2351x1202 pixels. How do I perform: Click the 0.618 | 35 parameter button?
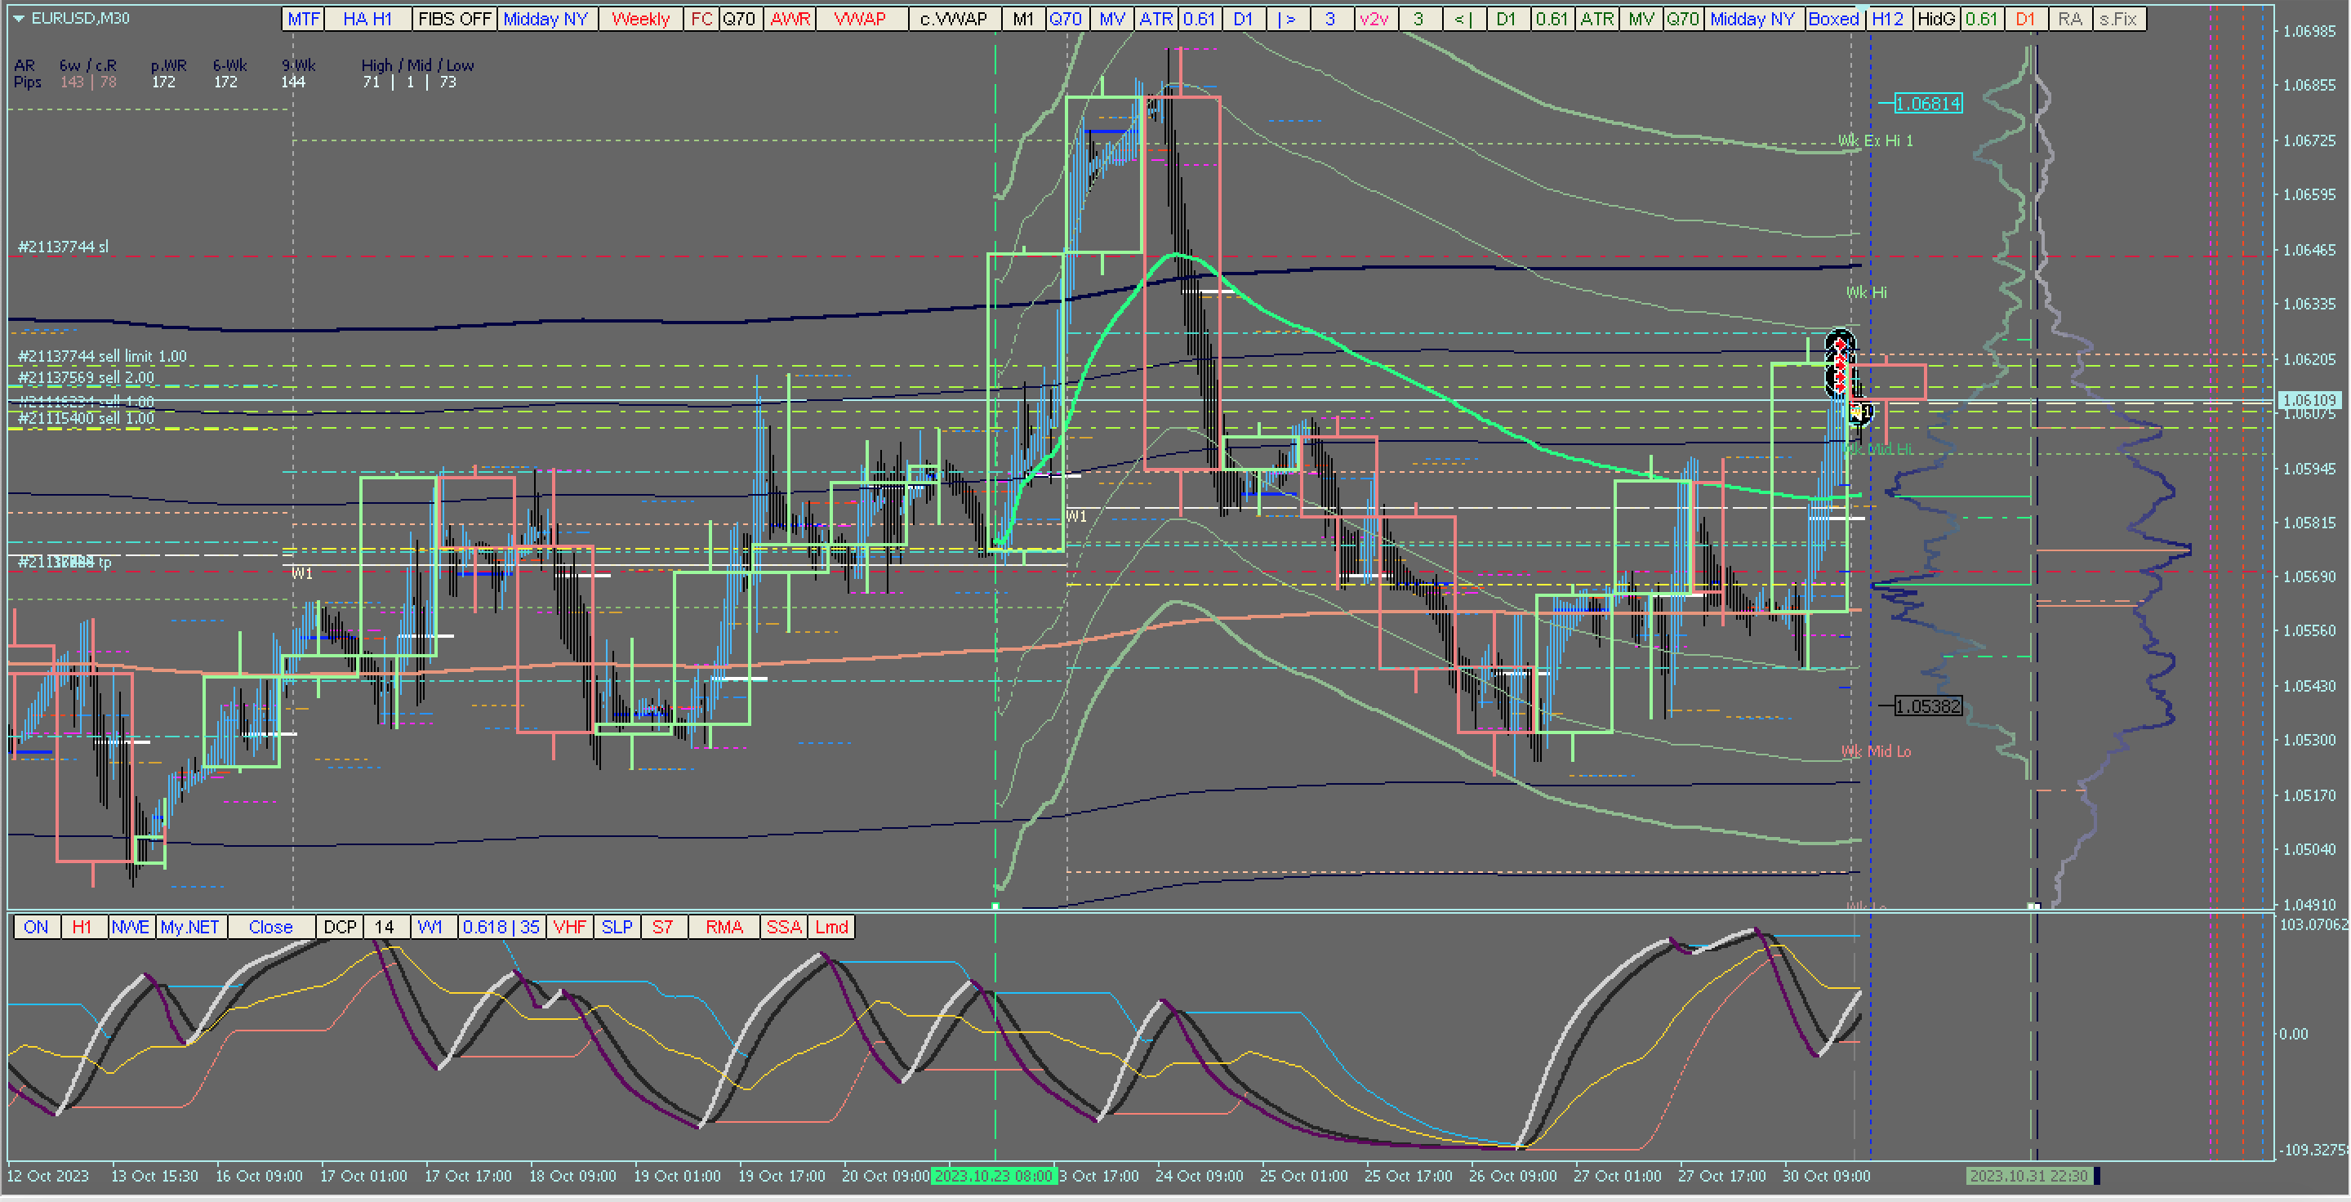[x=500, y=928]
